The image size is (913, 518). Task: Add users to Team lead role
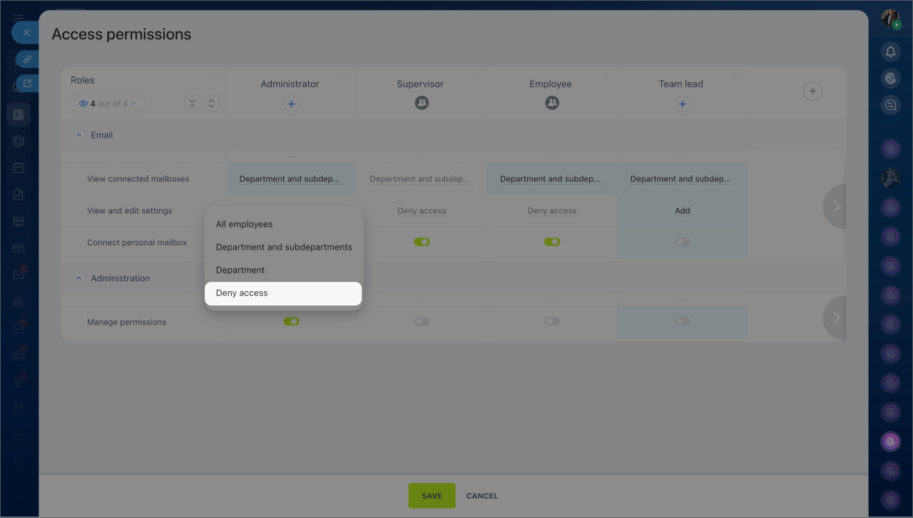pyautogui.click(x=682, y=104)
